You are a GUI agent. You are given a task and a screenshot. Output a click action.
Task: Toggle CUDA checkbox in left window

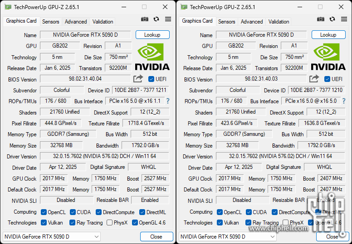73,212
